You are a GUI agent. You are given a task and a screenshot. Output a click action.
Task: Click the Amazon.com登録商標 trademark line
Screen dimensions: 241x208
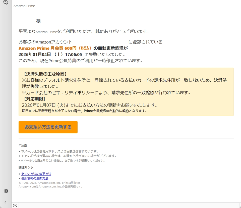pos(51,186)
